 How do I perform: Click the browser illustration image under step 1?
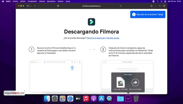56,76
